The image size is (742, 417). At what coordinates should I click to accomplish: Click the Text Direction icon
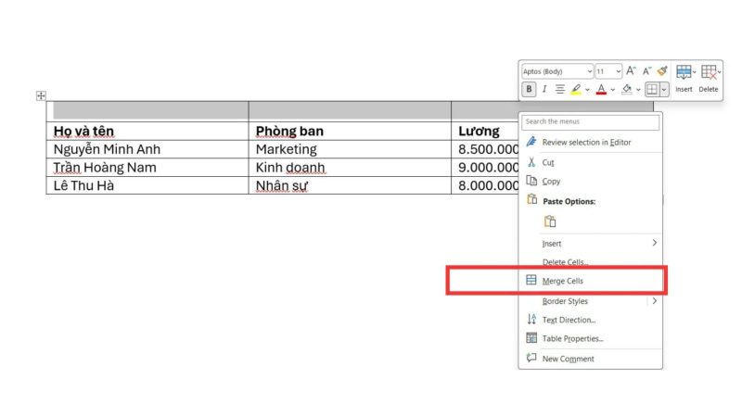pos(531,319)
